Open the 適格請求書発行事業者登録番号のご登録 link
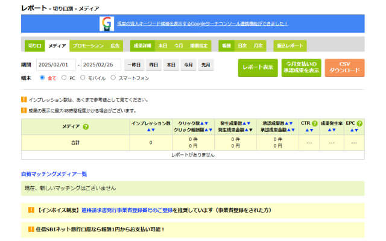The image size is (386, 241). 127,210
